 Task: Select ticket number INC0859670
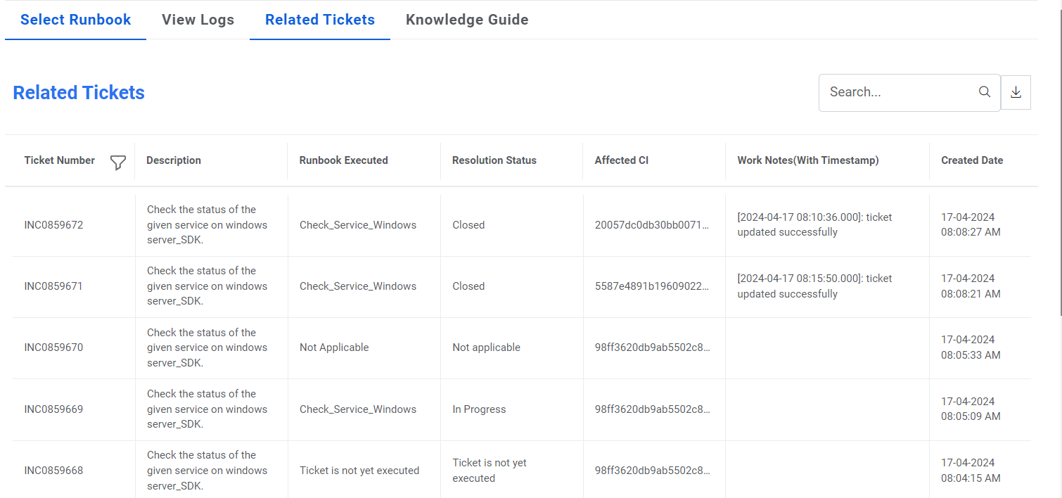point(53,347)
